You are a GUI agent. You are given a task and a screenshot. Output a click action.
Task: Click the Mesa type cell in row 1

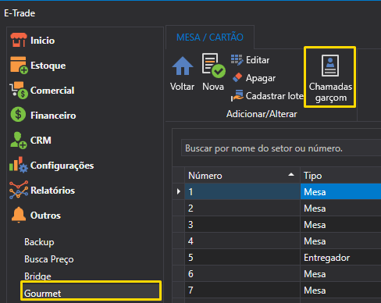[340, 191]
